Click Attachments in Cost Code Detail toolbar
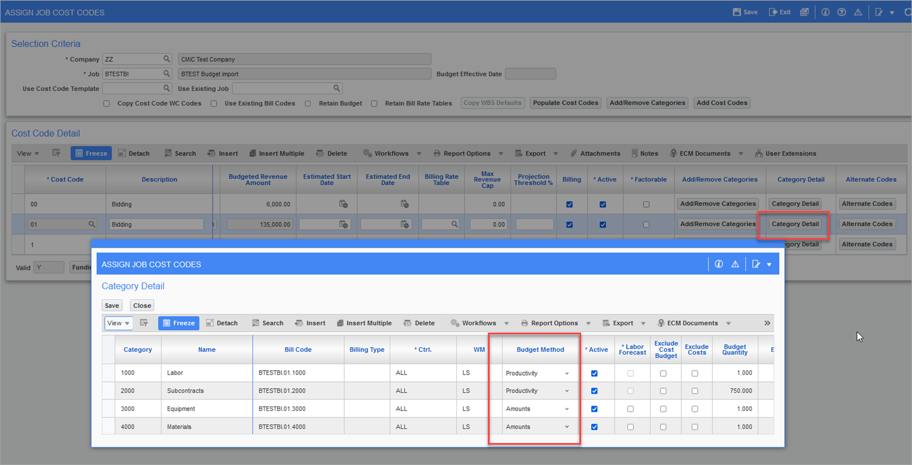The height and width of the screenshot is (465, 912). 595,153
